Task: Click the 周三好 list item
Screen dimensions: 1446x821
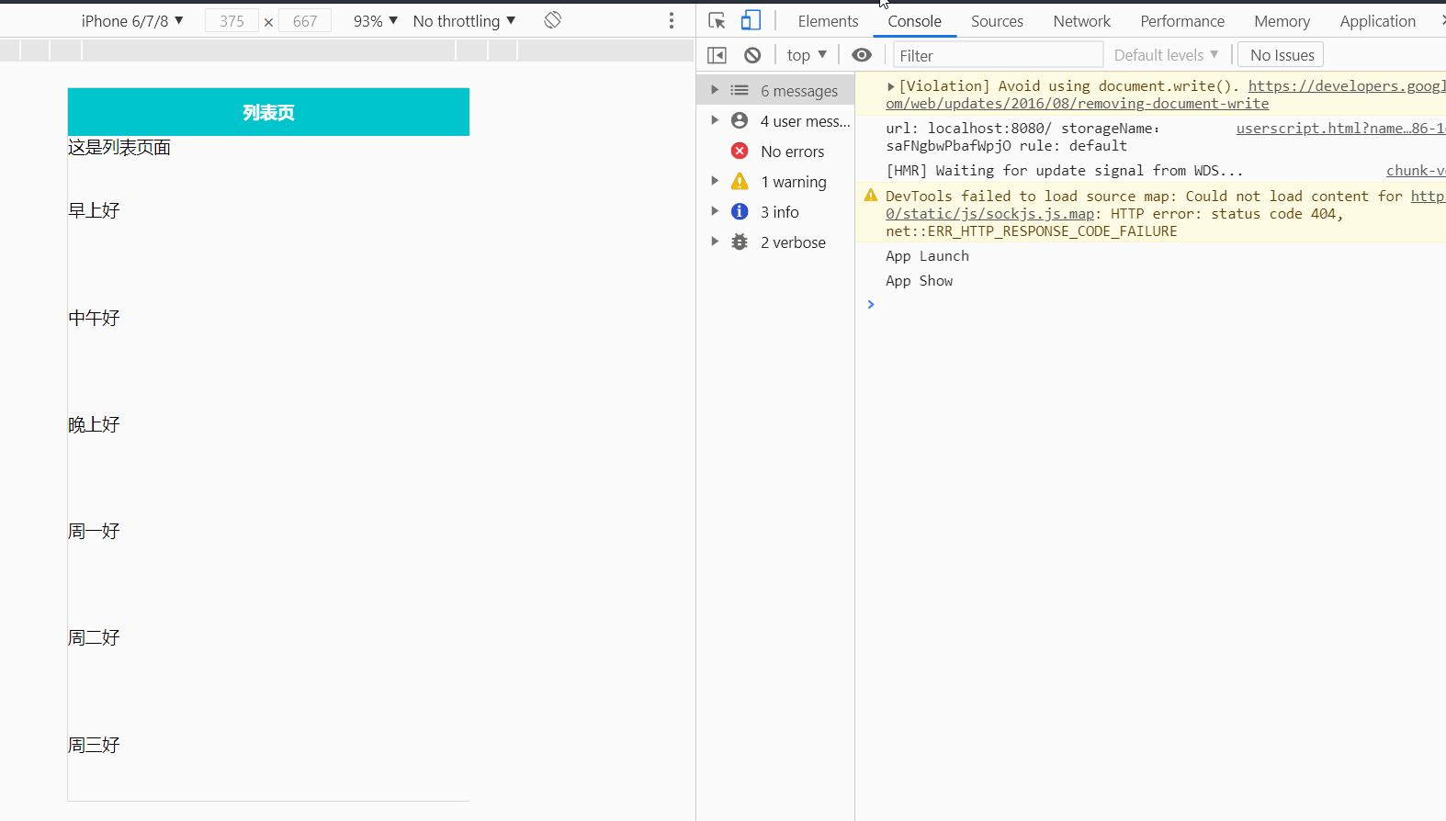Action: click(94, 745)
